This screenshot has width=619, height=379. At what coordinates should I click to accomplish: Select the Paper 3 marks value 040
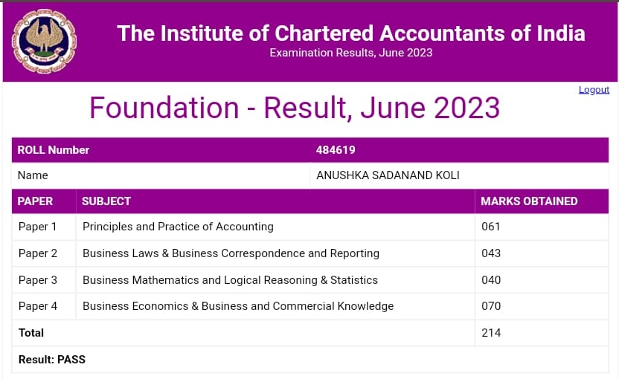point(491,280)
